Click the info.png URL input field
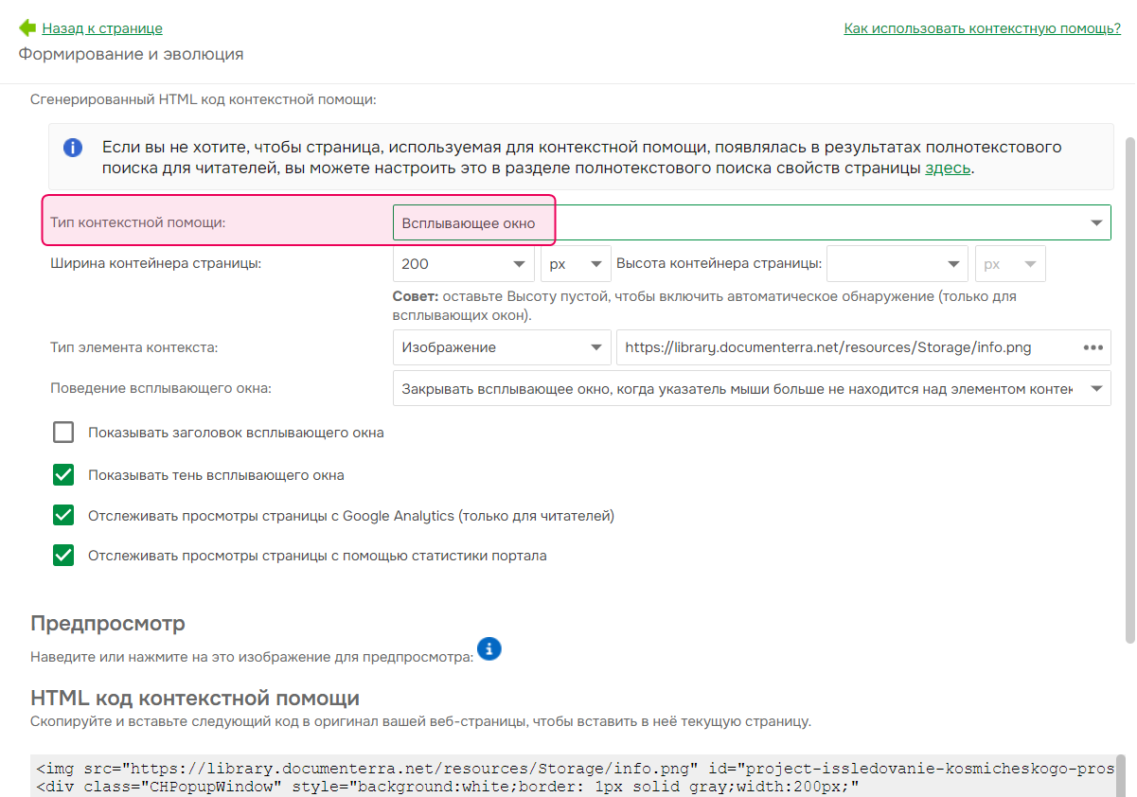This screenshot has width=1137, height=797. tap(833, 347)
